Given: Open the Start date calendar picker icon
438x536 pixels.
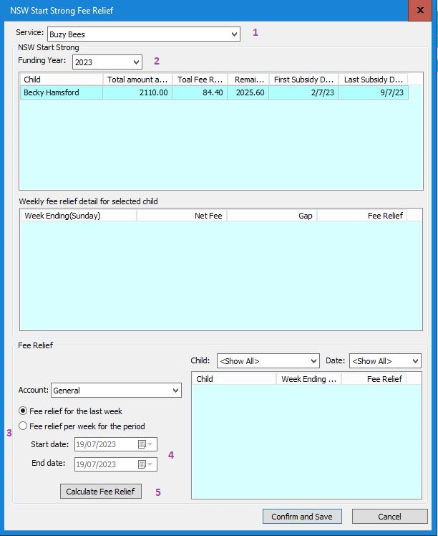Looking at the screenshot, I should point(142,444).
